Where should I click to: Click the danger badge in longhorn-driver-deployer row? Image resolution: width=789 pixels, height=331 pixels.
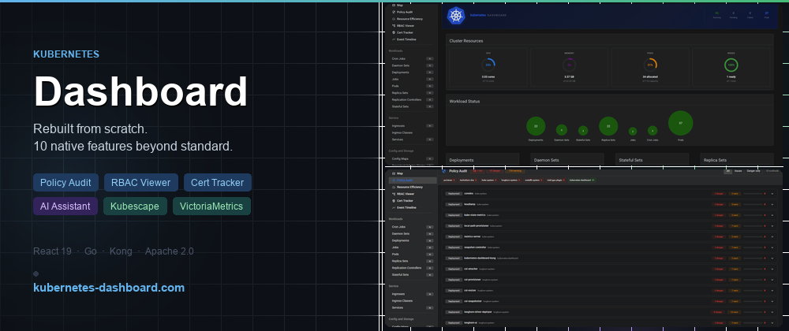719,312
